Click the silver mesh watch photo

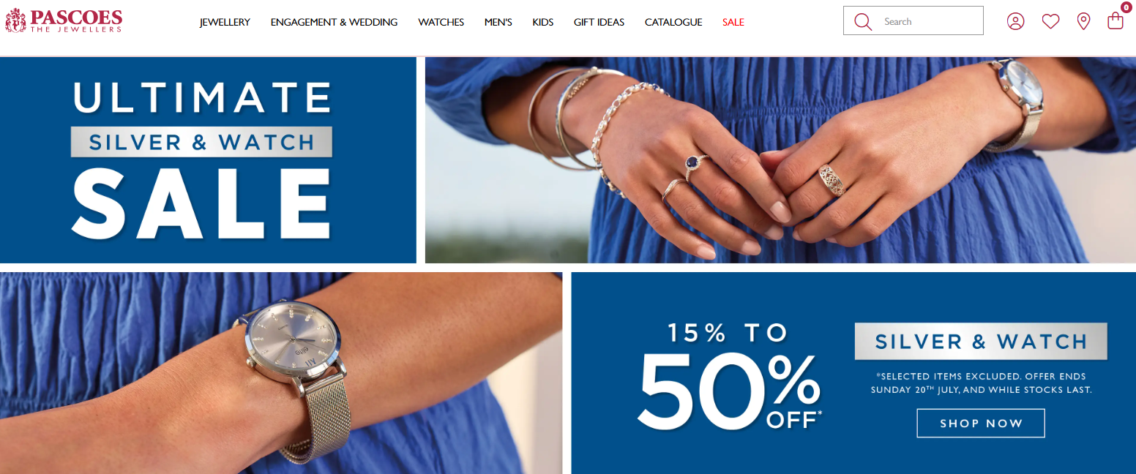click(281, 373)
